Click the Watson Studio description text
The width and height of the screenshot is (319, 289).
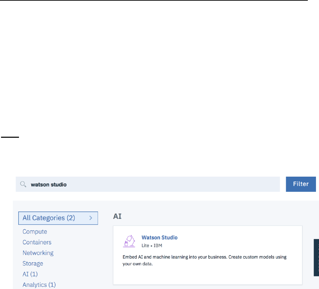(204, 260)
